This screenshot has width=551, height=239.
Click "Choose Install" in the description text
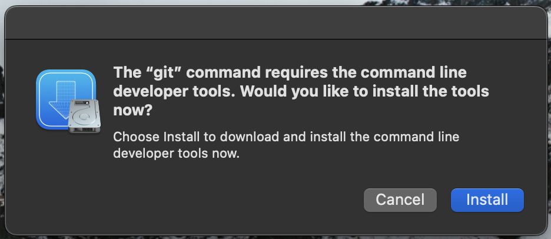(150, 137)
